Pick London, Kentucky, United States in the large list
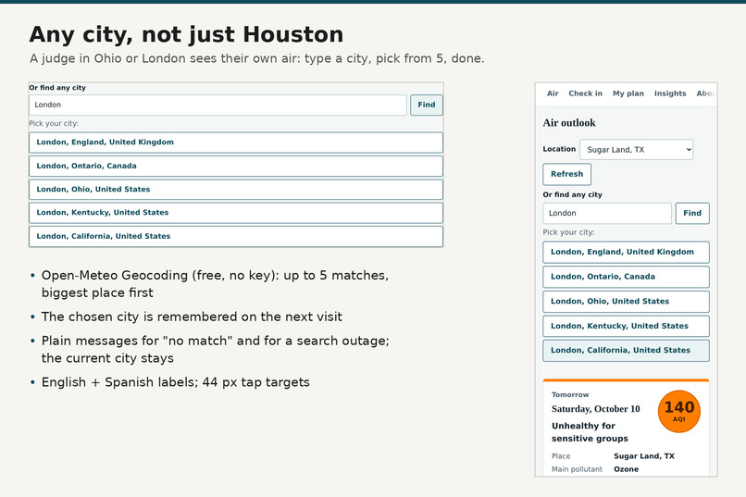 tap(236, 213)
